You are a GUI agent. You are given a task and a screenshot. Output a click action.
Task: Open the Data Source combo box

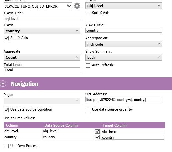38,6
